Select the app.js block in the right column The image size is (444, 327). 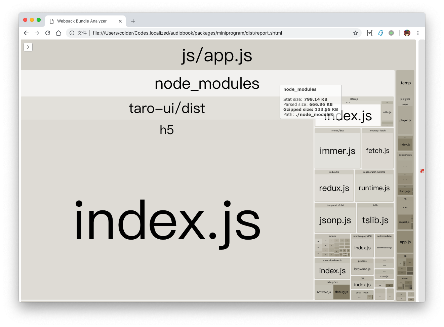point(405,241)
